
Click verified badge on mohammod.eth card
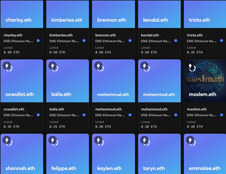176,115
